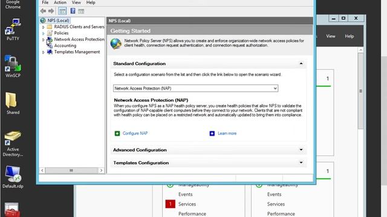Open the blue Help toolbar icon

pos(73,11)
